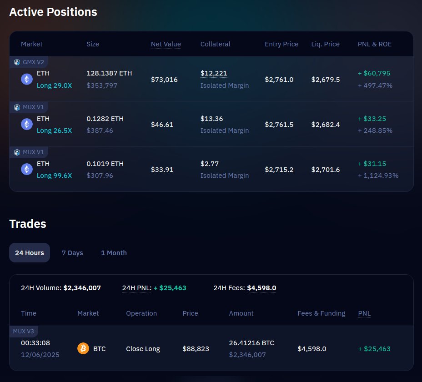Click the Long 26.5X leverage label
The width and height of the screenshot is (422, 382).
click(55, 131)
